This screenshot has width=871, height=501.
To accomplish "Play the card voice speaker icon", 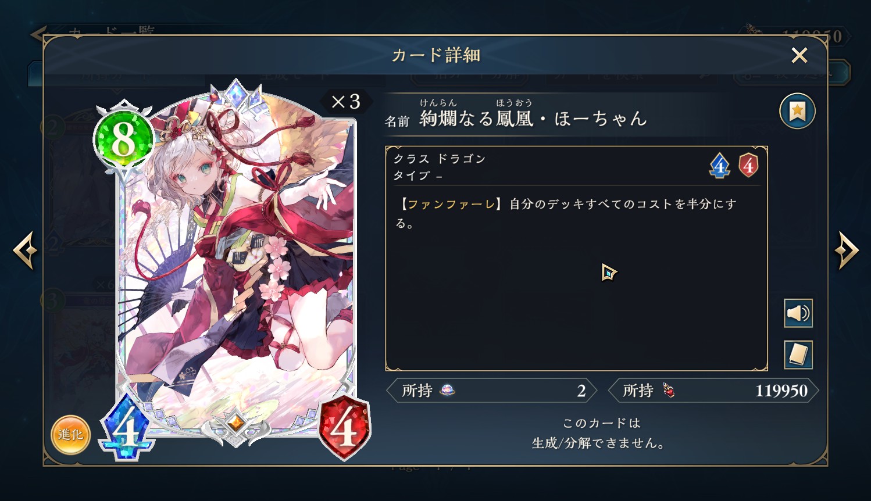I will pyautogui.click(x=798, y=314).
